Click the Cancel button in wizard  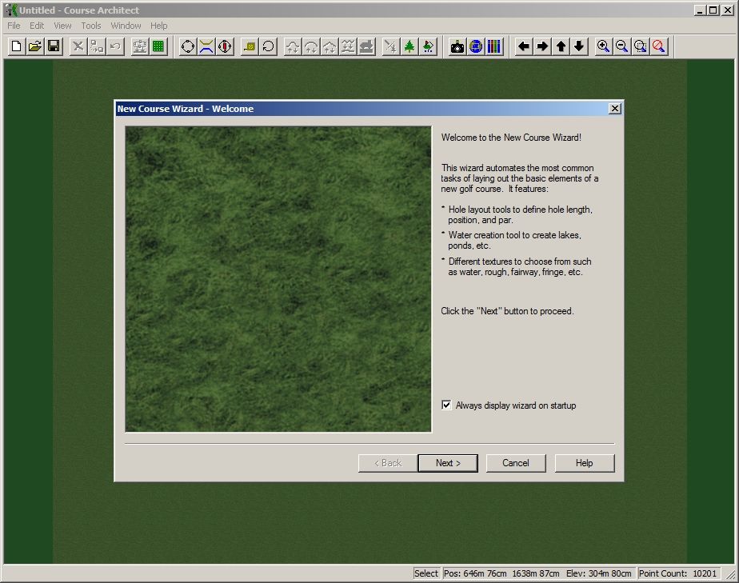click(516, 463)
